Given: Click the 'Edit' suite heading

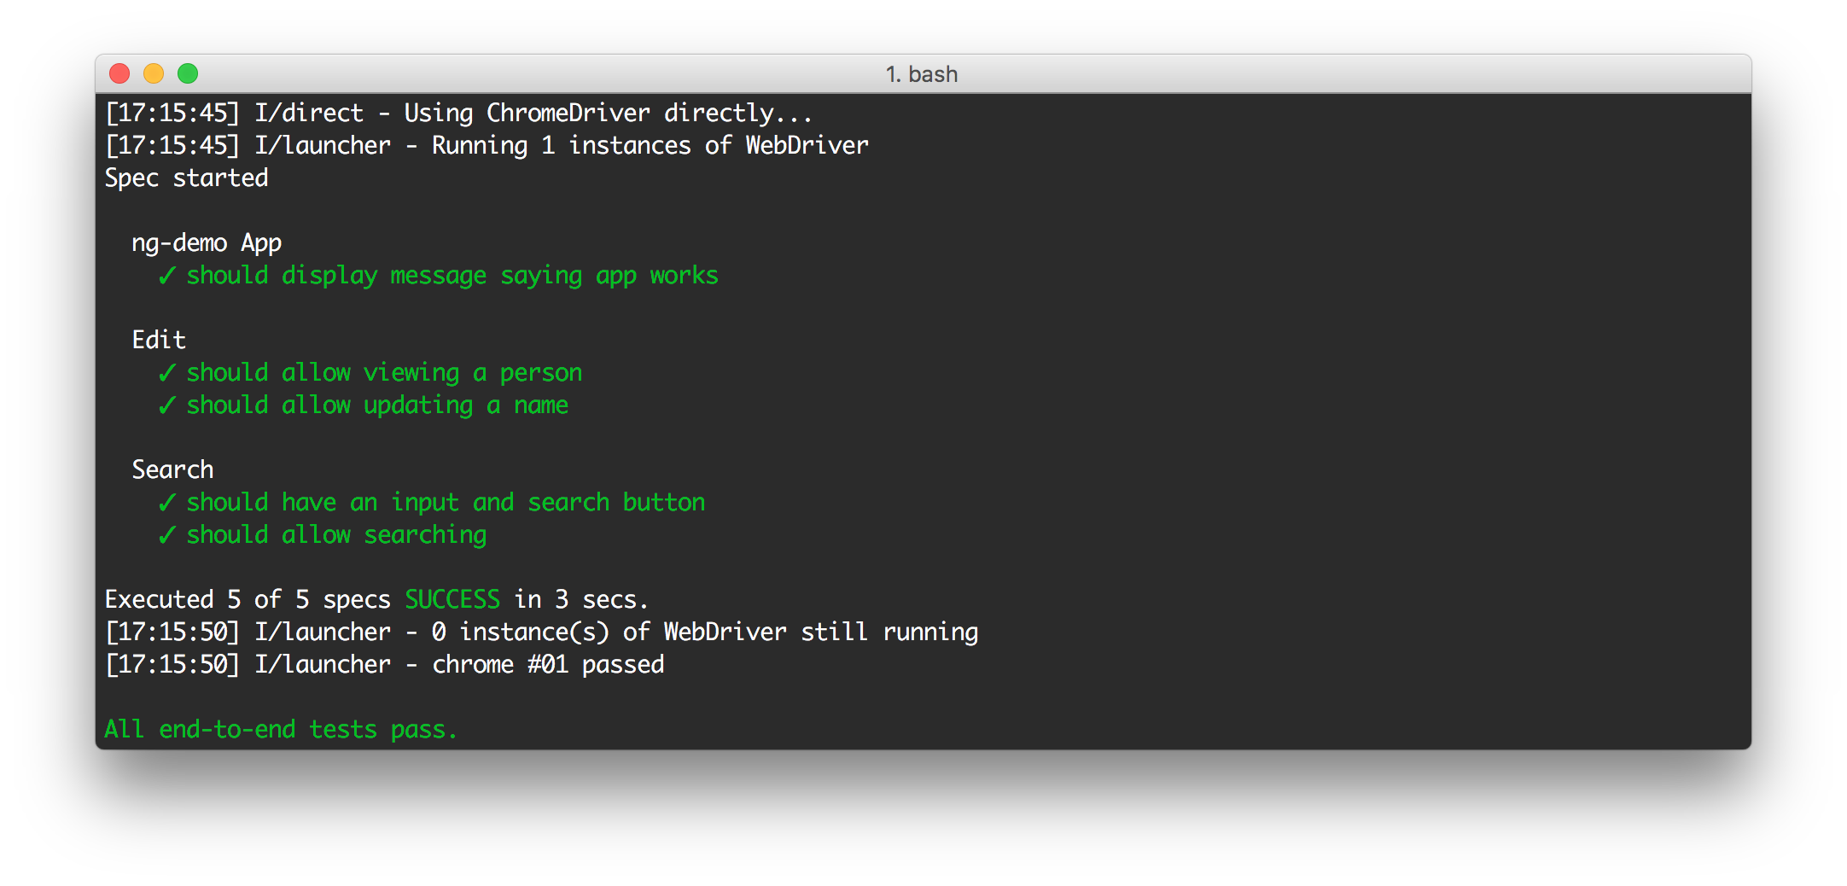Looking at the screenshot, I should point(159,340).
